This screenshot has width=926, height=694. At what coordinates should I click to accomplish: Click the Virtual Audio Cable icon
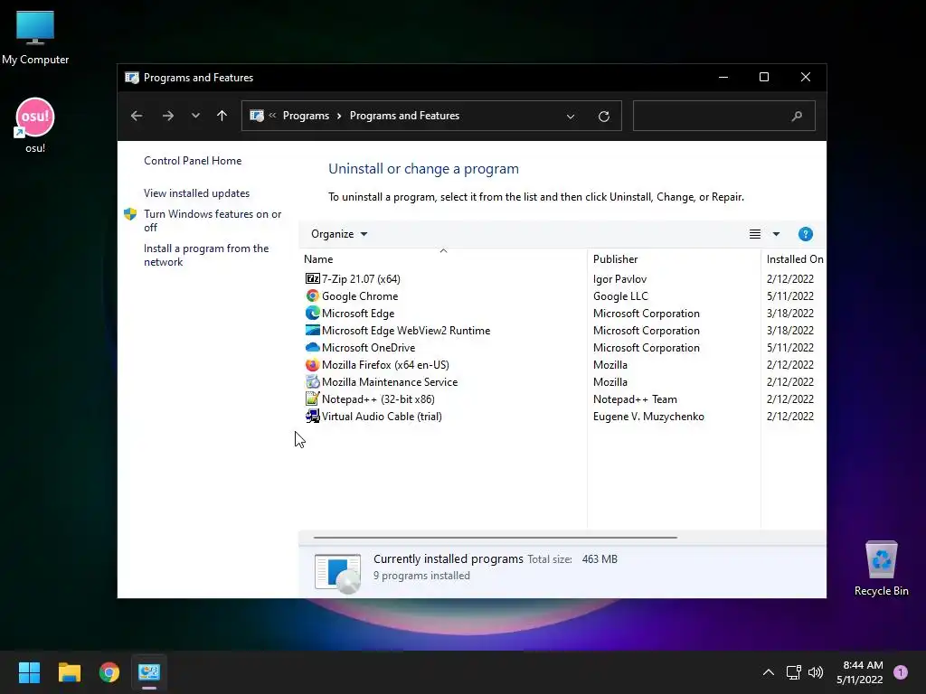click(x=312, y=416)
